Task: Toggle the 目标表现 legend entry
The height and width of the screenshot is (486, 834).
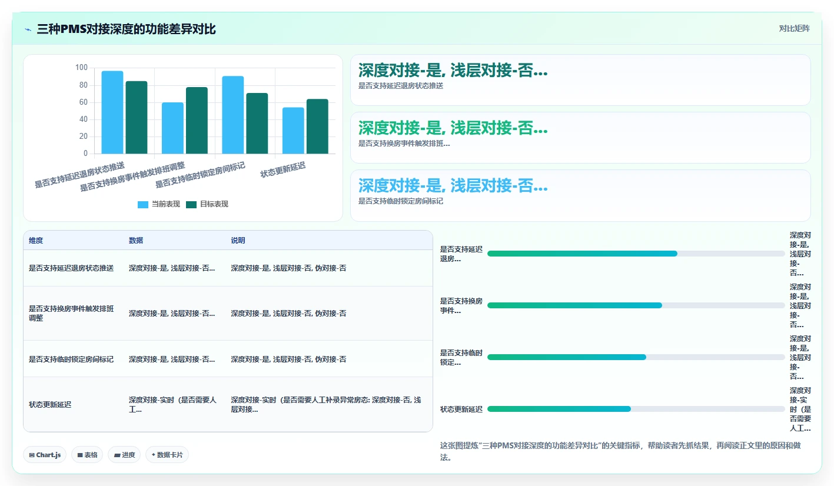Action: [207, 205]
